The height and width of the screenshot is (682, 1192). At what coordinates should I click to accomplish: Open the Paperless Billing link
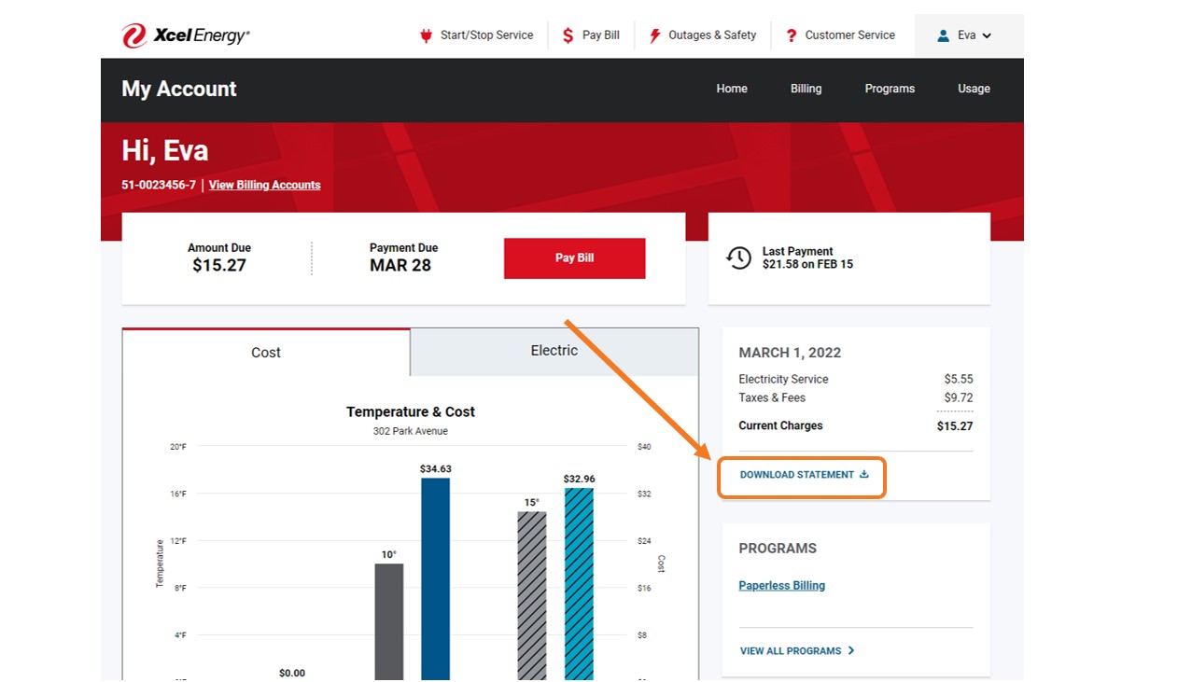point(781,585)
